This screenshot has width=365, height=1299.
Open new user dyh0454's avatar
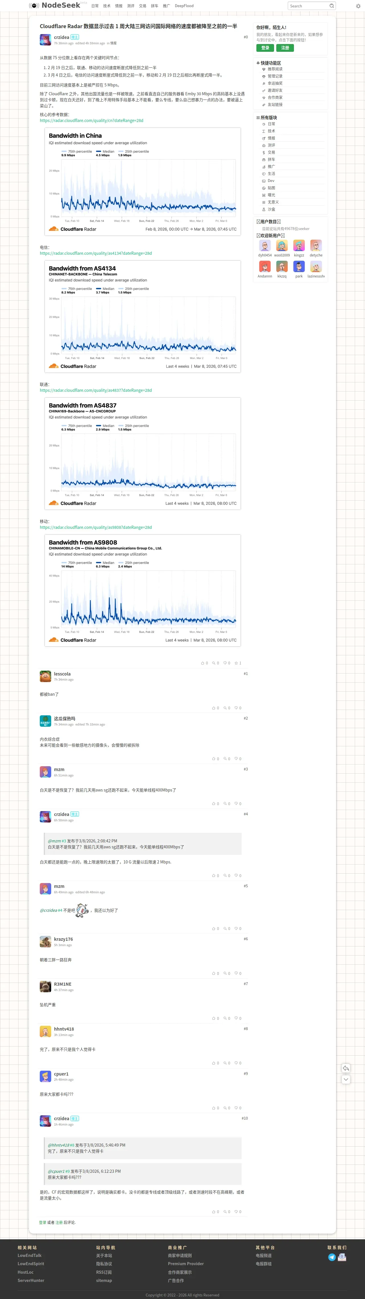(265, 246)
